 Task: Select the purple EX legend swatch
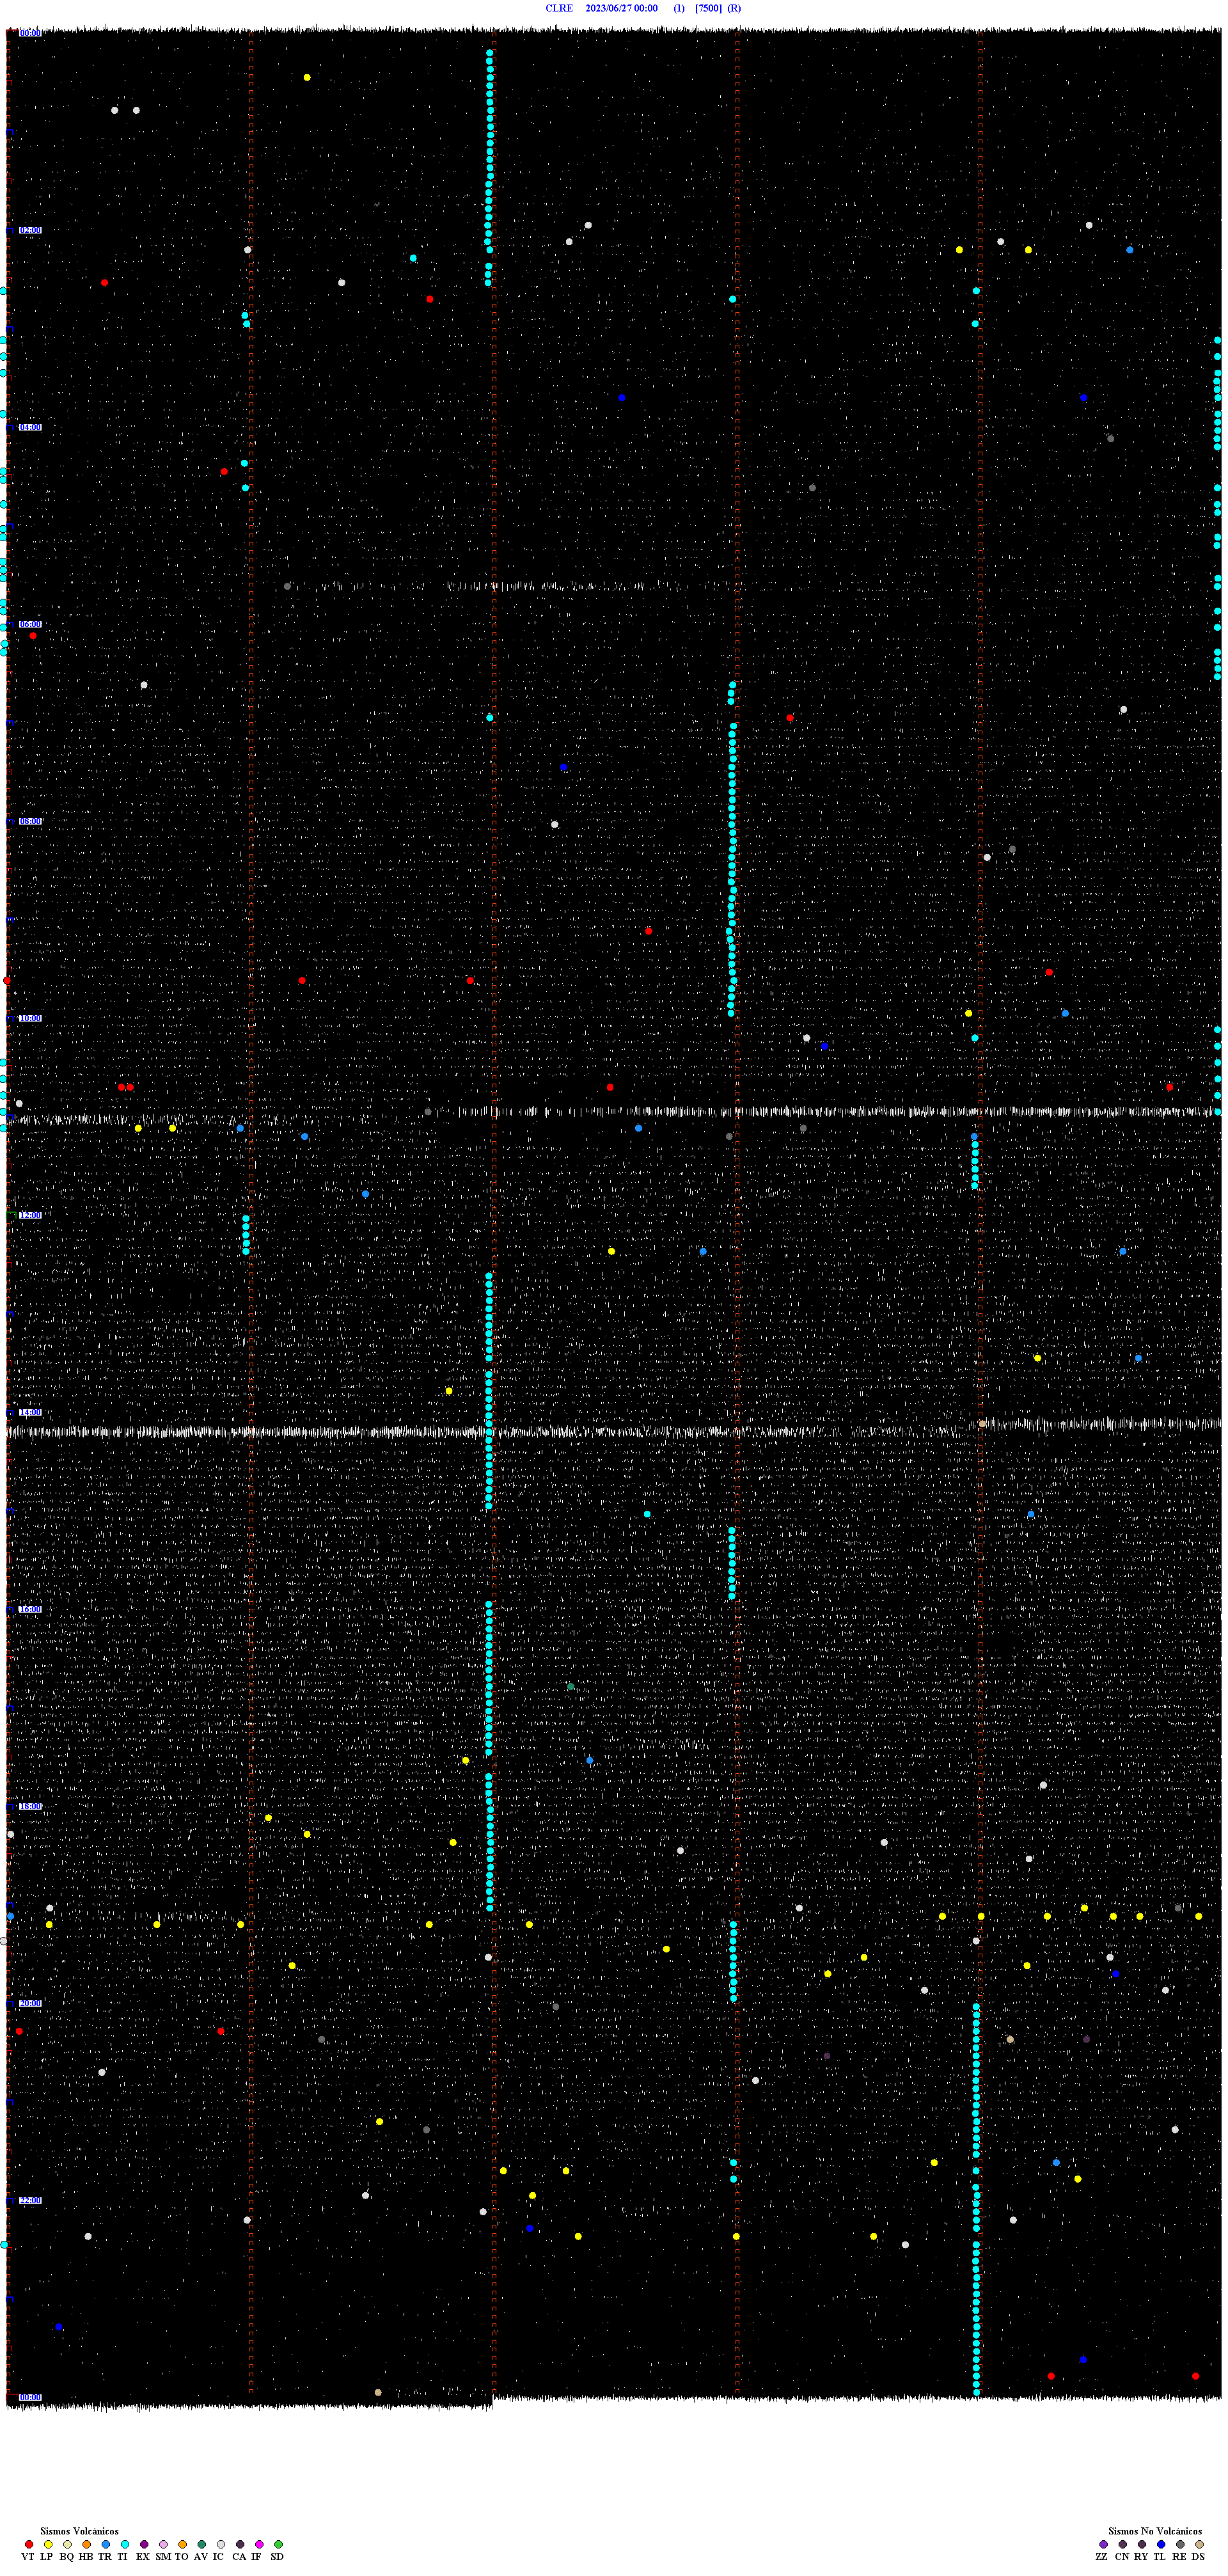(144, 2544)
